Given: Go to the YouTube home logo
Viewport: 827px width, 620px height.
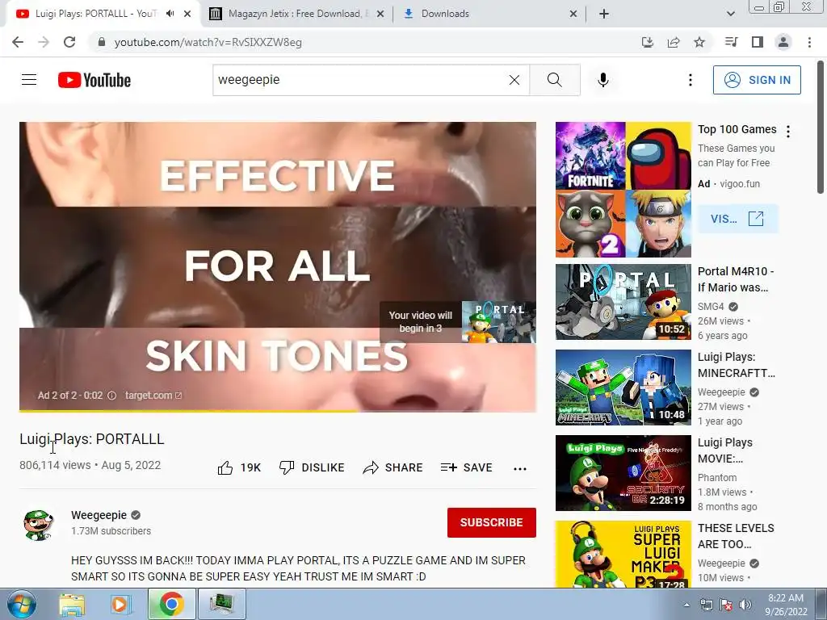Looking at the screenshot, I should point(94,80).
